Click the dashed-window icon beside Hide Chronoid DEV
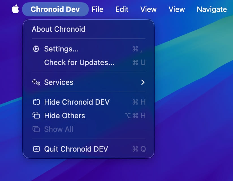The height and width of the screenshot is (181, 233). point(36,102)
